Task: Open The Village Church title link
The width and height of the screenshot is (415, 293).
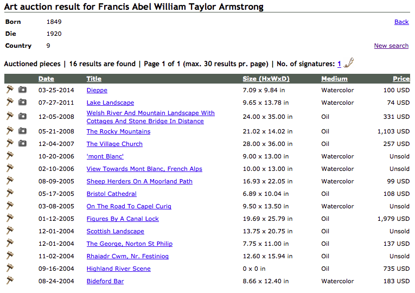Action: pos(114,144)
